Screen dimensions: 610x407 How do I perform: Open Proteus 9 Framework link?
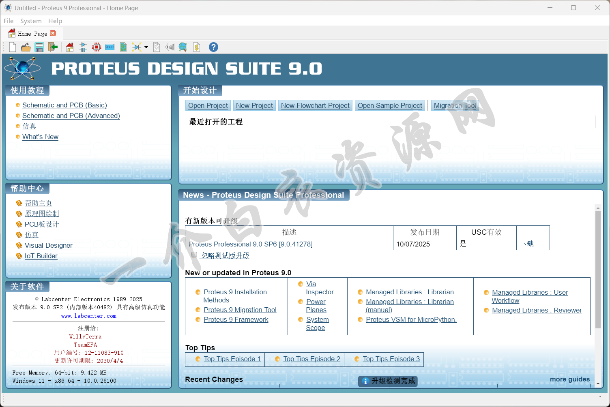point(236,319)
